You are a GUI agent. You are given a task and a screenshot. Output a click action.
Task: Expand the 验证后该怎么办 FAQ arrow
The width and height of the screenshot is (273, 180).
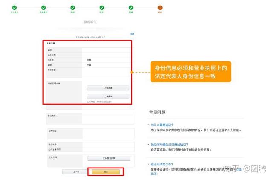(x=148, y=164)
